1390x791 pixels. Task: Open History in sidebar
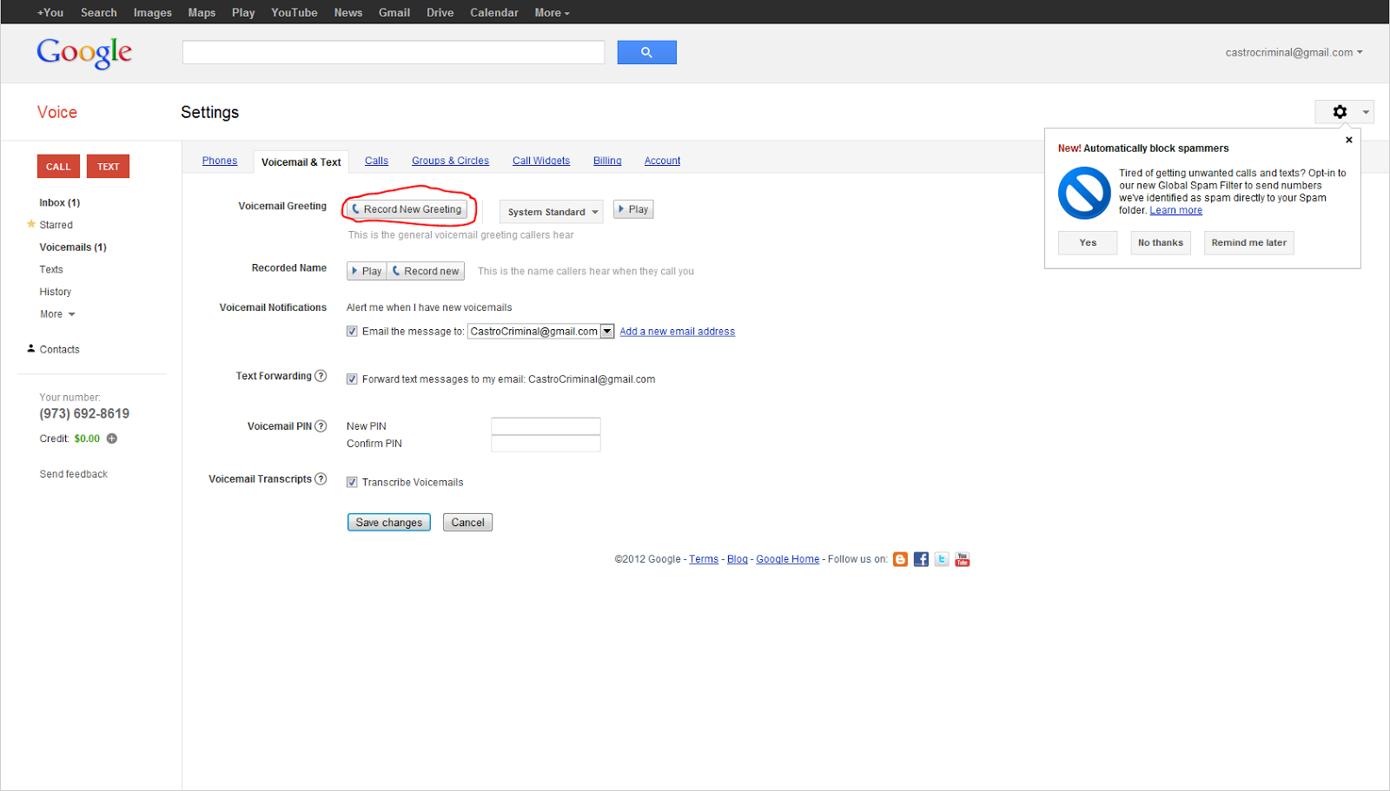55,292
